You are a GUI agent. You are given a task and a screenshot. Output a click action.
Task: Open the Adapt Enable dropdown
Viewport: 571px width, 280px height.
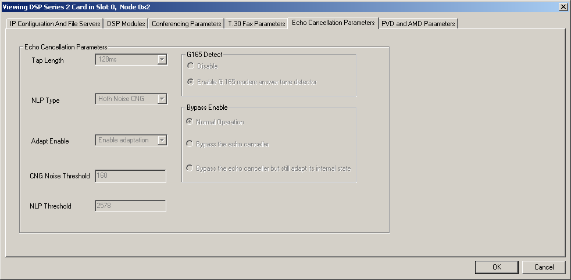(x=162, y=140)
